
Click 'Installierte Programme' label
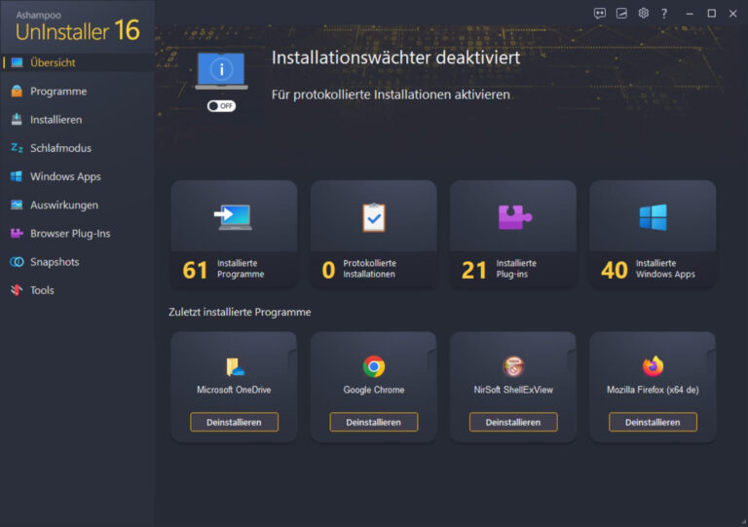pyautogui.click(x=241, y=269)
